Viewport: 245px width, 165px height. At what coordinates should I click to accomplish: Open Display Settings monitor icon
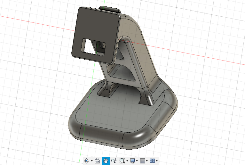(133, 161)
